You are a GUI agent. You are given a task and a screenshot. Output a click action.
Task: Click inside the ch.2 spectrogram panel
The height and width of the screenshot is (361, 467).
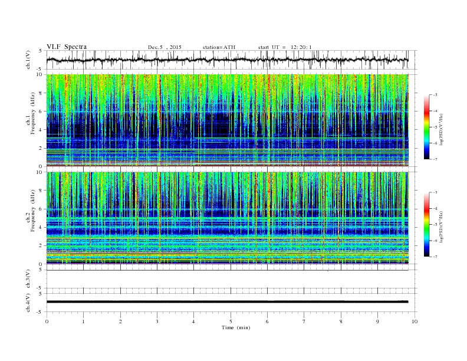(227, 218)
